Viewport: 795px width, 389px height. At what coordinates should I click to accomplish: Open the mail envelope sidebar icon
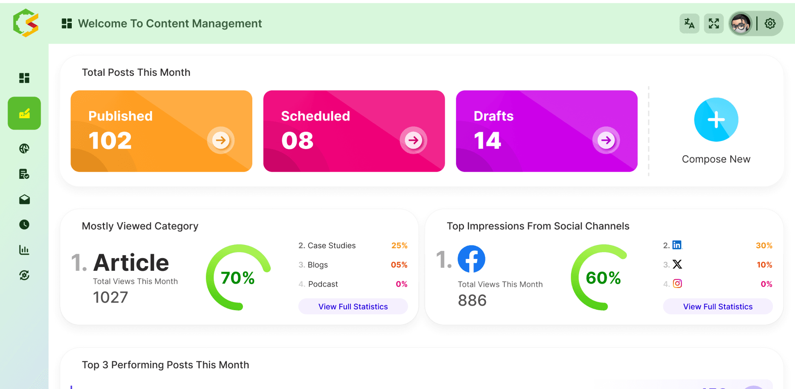tap(24, 199)
